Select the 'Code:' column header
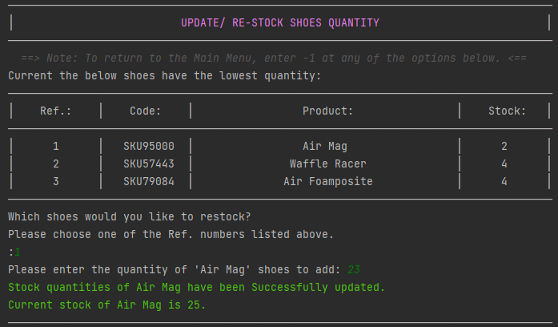This screenshot has width=558, height=327. [x=145, y=111]
